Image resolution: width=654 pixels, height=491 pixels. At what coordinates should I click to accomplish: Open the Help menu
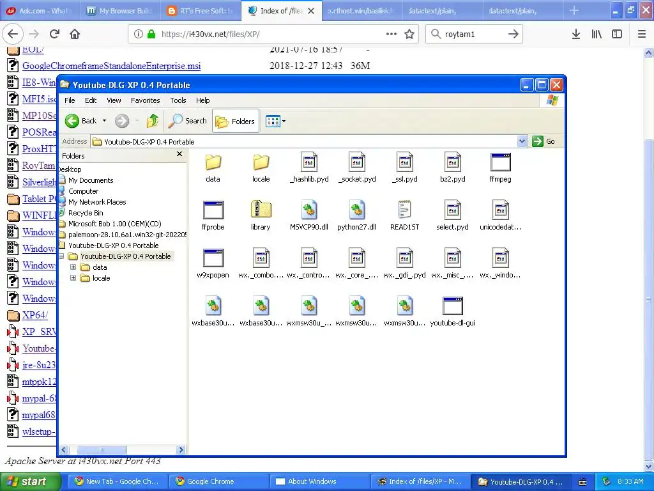point(202,100)
